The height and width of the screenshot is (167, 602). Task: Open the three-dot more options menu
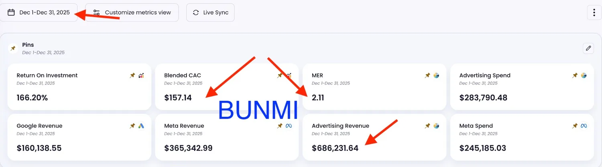(594, 12)
